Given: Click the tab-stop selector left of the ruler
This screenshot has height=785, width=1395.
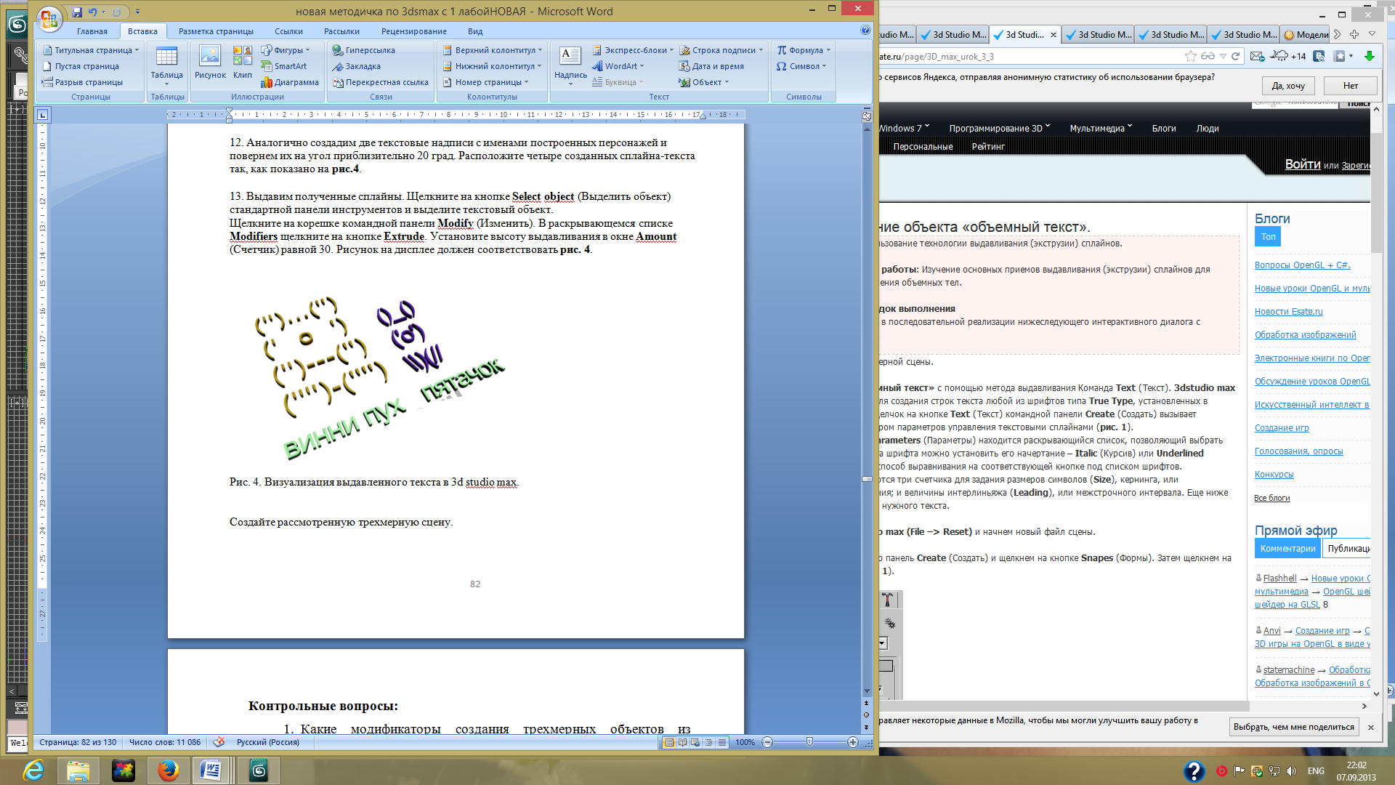Looking at the screenshot, I should (x=43, y=115).
